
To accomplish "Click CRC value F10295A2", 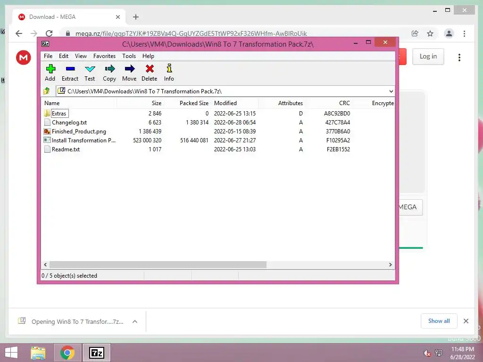I will tap(338, 140).
